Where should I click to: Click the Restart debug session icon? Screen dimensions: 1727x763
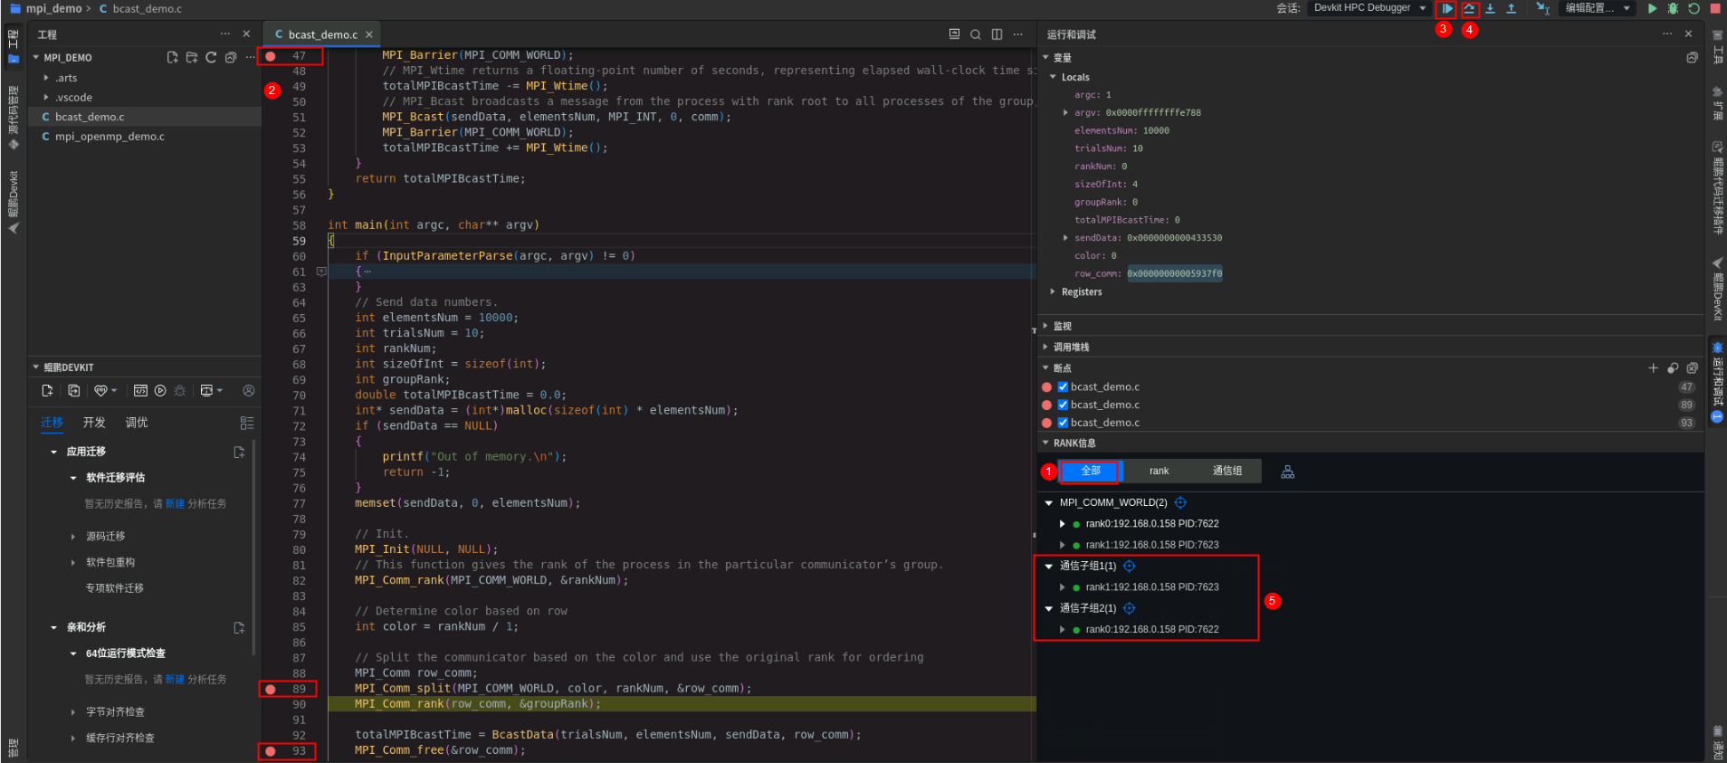click(1694, 8)
